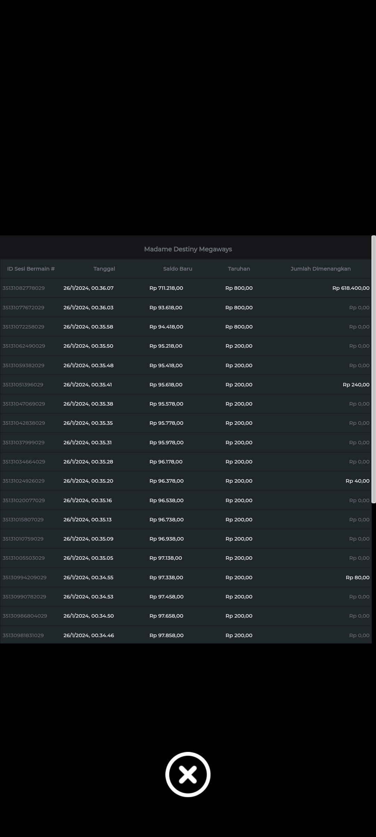
Task: Click the Tanggal column header
Action: (104, 269)
